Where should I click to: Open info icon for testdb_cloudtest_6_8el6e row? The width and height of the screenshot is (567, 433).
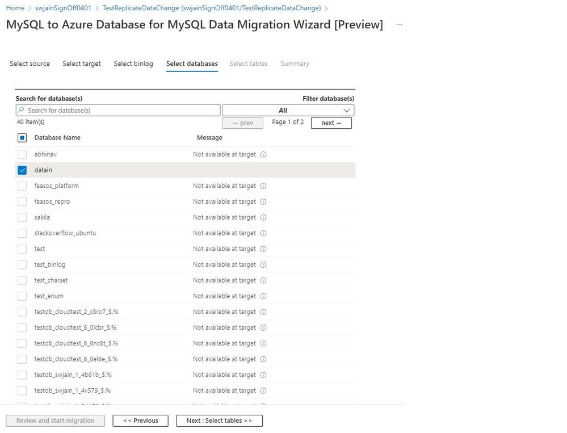click(x=263, y=359)
